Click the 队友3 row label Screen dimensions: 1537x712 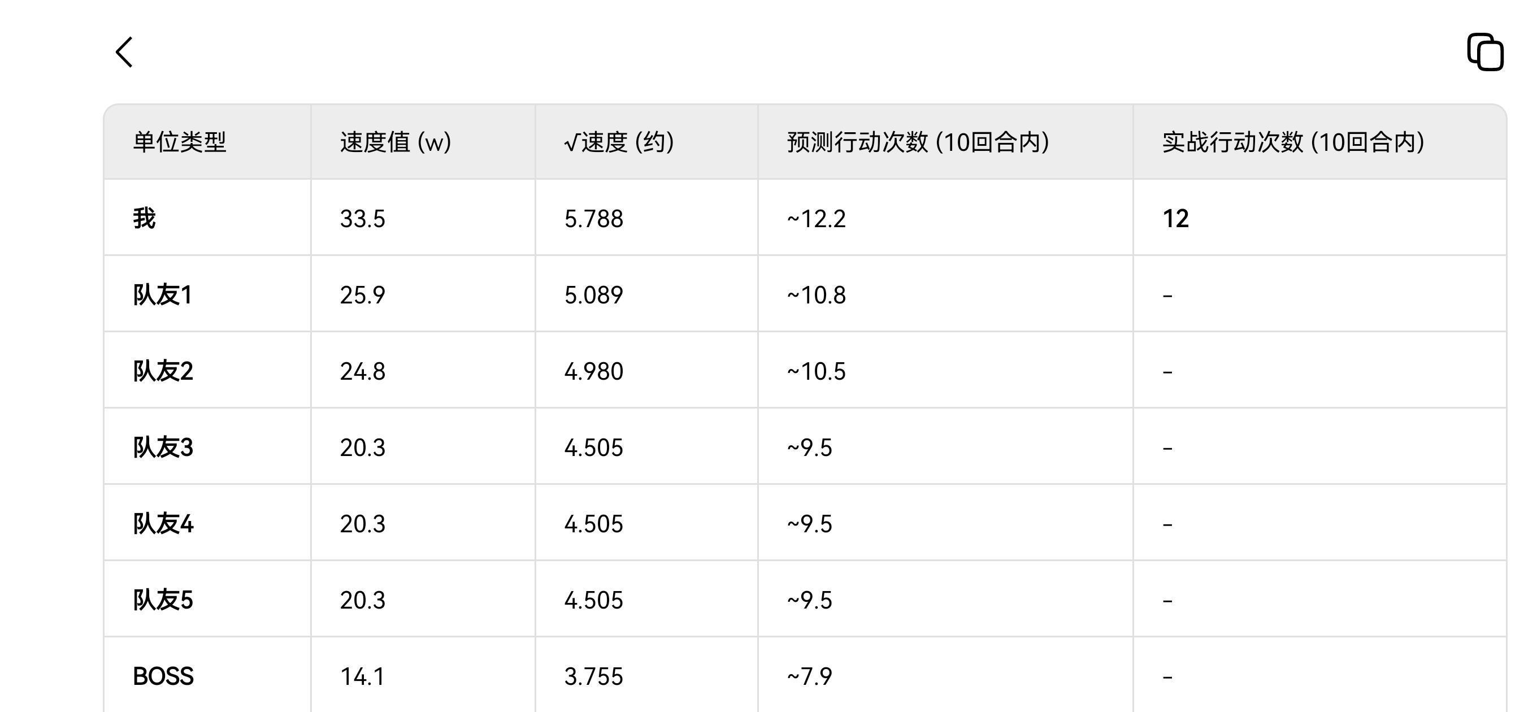pos(163,448)
